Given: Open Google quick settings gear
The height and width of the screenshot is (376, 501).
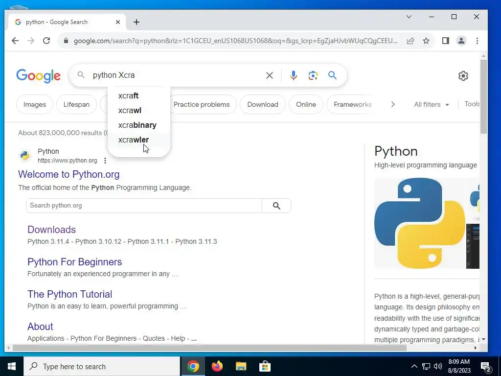Looking at the screenshot, I should pos(463,76).
